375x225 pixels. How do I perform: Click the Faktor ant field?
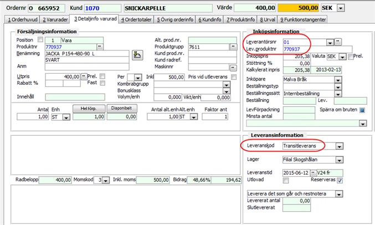click(x=215, y=117)
